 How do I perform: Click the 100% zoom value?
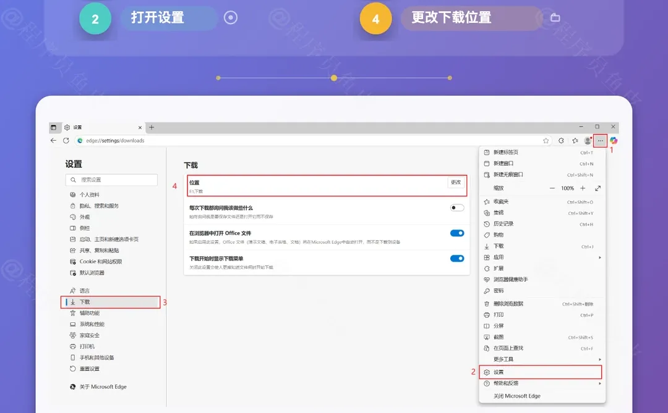point(567,188)
